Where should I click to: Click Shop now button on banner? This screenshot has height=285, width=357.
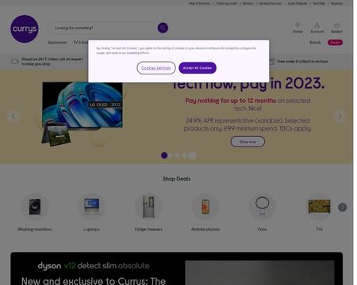(248, 142)
